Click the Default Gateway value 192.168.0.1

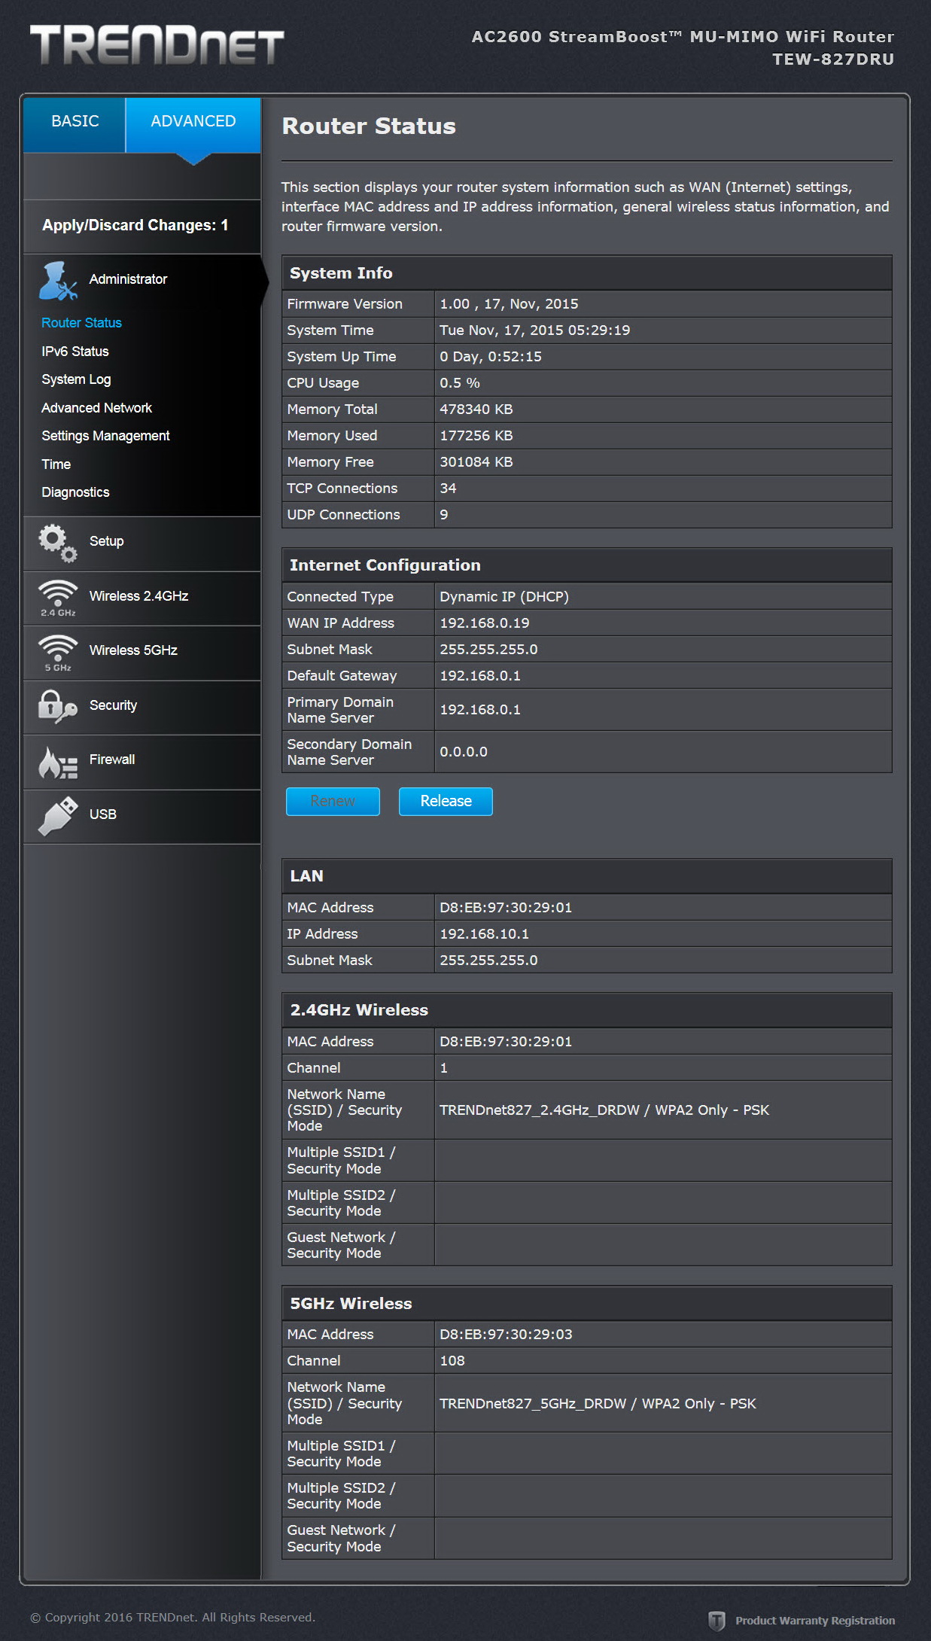coord(480,676)
